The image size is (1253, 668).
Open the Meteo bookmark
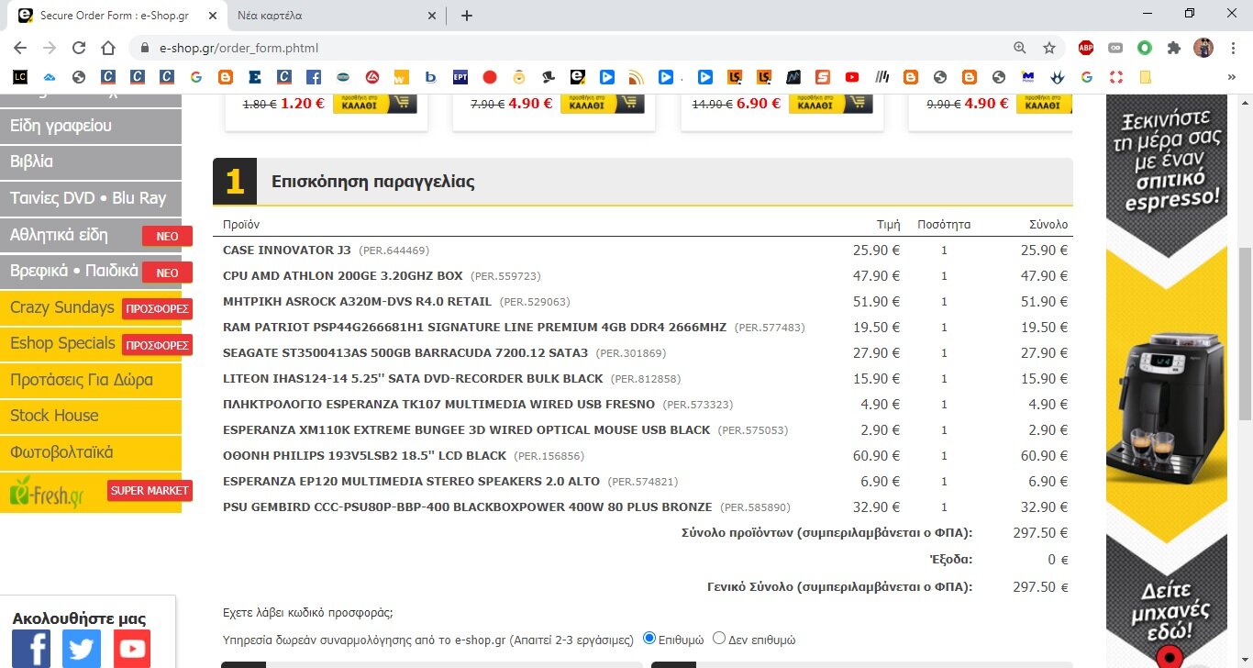click(x=1028, y=78)
